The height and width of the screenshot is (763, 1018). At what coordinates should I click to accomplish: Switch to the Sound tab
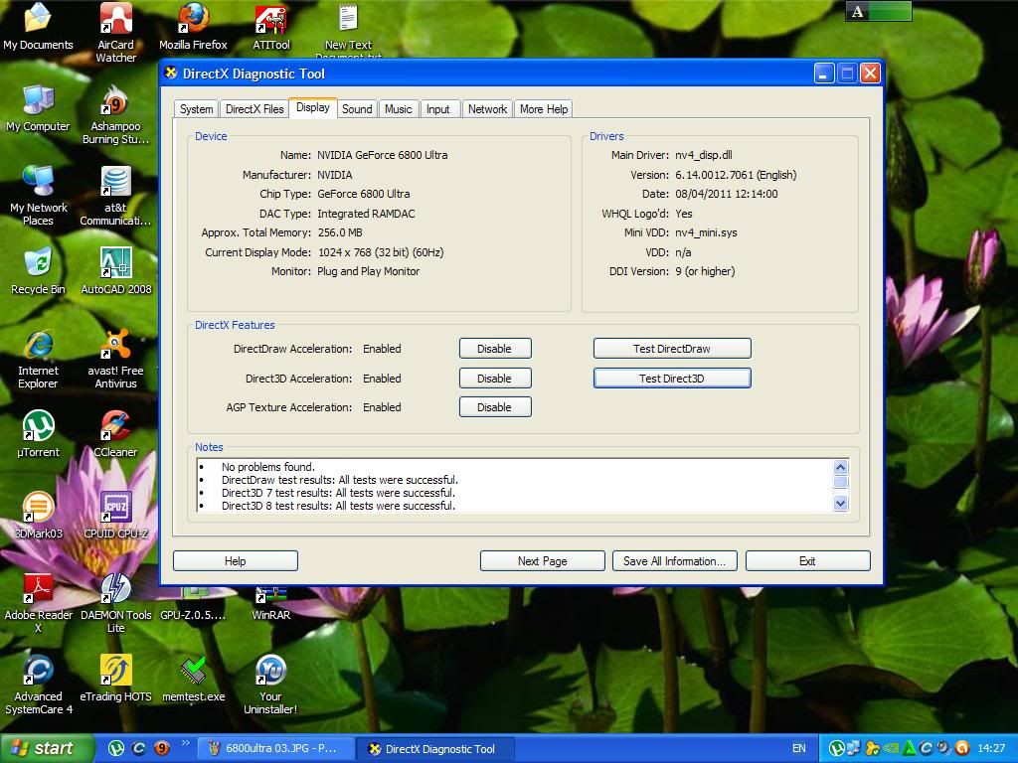[357, 109]
